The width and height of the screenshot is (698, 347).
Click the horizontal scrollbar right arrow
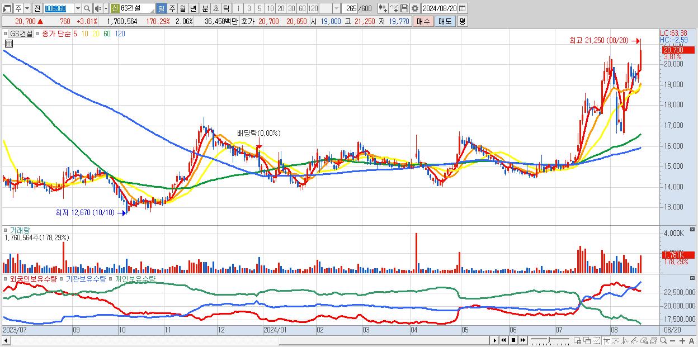tap(494, 340)
